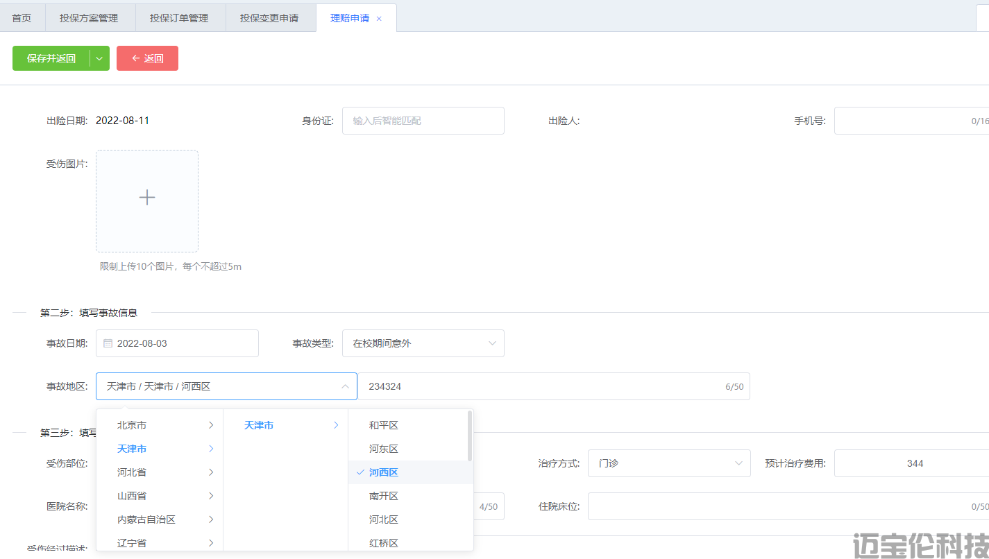The height and width of the screenshot is (559, 989).
Task: Expand 辽宁省 arrow in region list
Action: [x=211, y=543]
